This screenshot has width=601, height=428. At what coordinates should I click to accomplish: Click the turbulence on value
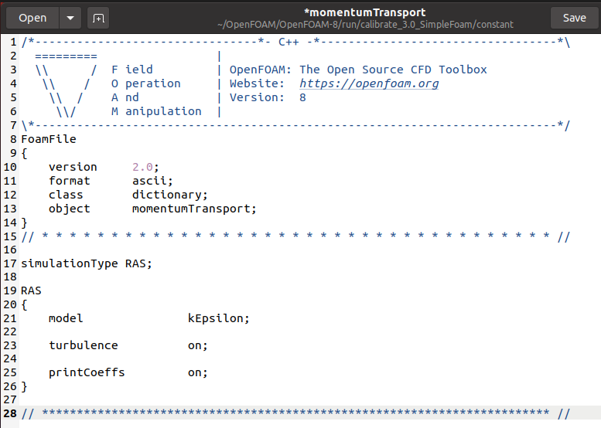point(197,345)
